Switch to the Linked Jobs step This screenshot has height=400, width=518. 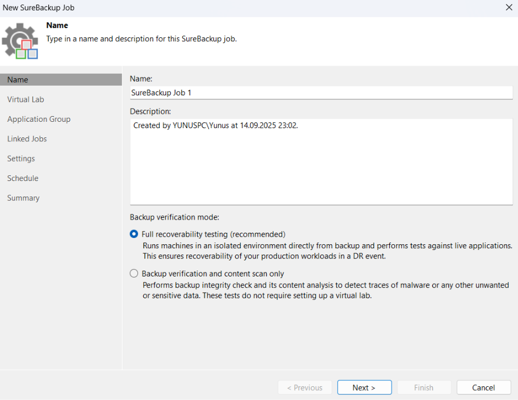click(27, 139)
